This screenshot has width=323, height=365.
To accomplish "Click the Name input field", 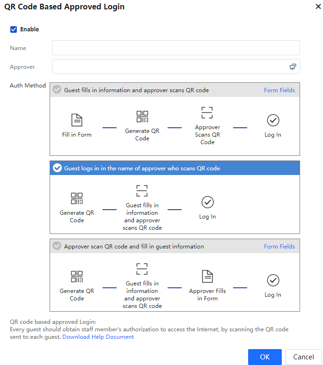I will click(176, 48).
